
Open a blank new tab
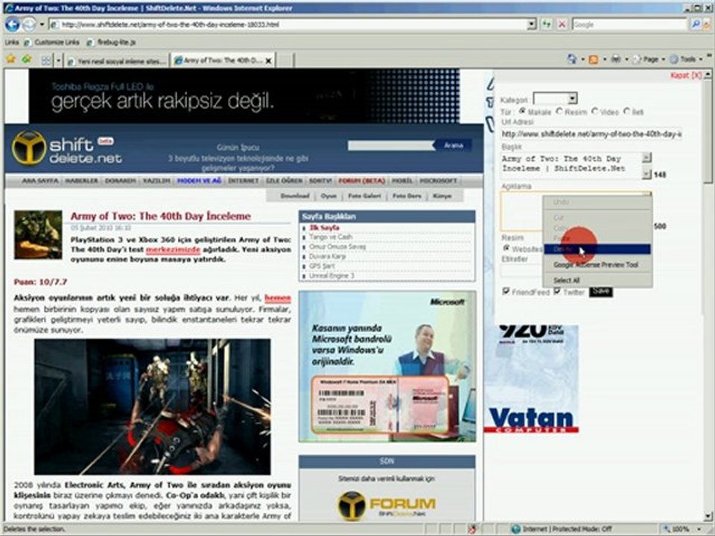(x=285, y=60)
